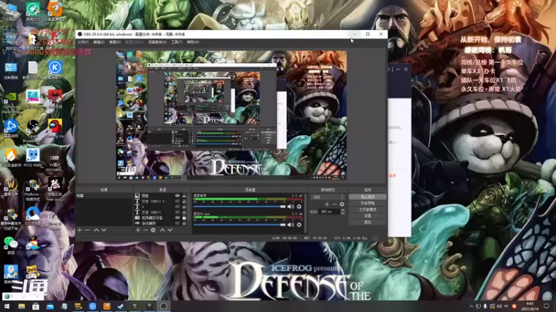Image resolution: width=556 pixels, height=312 pixels.
Task: Open Help menu in OBS
Action: tap(193, 42)
